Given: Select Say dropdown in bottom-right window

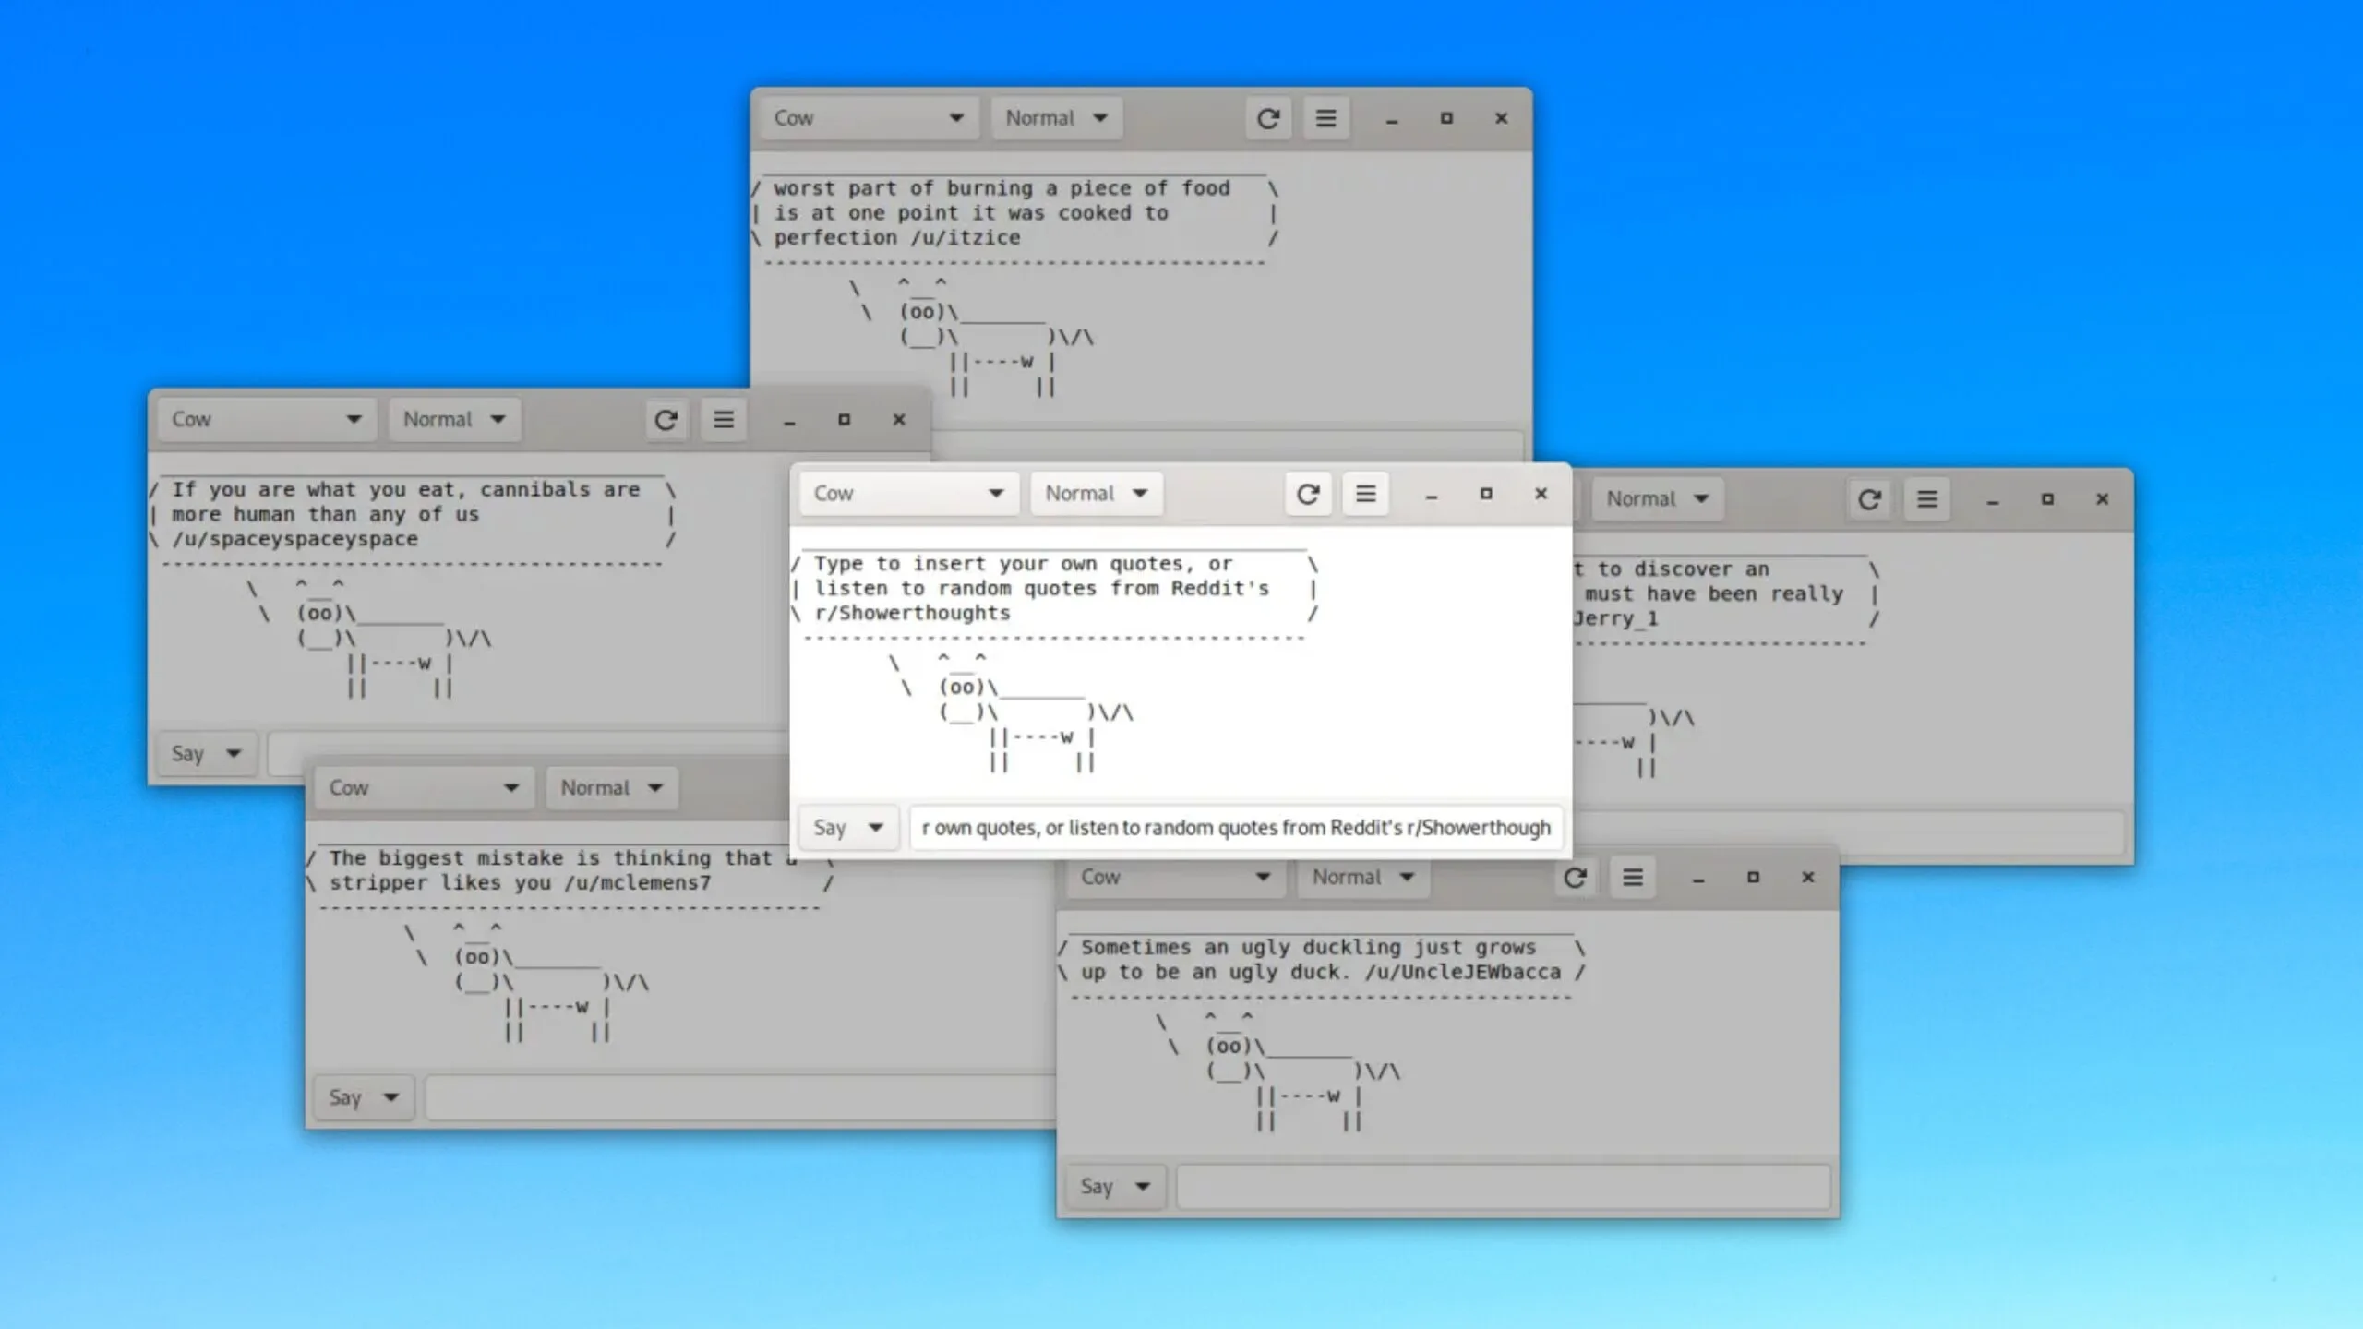Looking at the screenshot, I should [1117, 1186].
